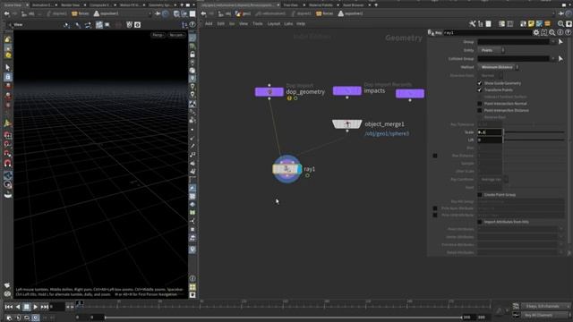Open the No cam viewport menu
This screenshot has height=322, width=573.
pos(177,35)
